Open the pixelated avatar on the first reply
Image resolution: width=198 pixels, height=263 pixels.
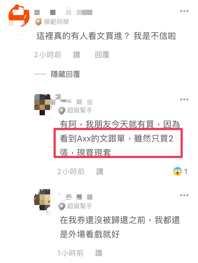pyautogui.click(x=42, y=105)
